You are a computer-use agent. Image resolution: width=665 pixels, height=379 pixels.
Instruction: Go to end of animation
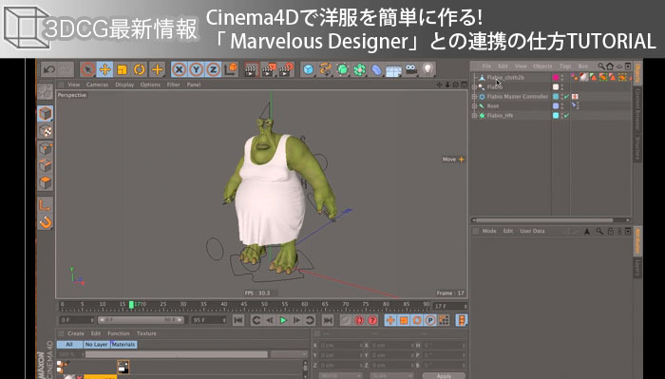[328, 320]
